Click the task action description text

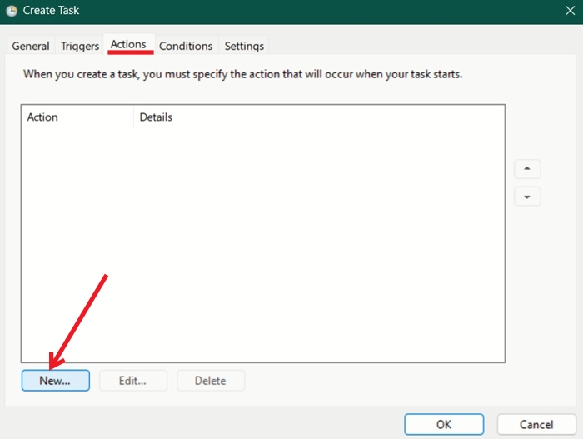click(243, 74)
